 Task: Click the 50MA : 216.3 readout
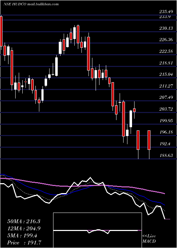24,221
